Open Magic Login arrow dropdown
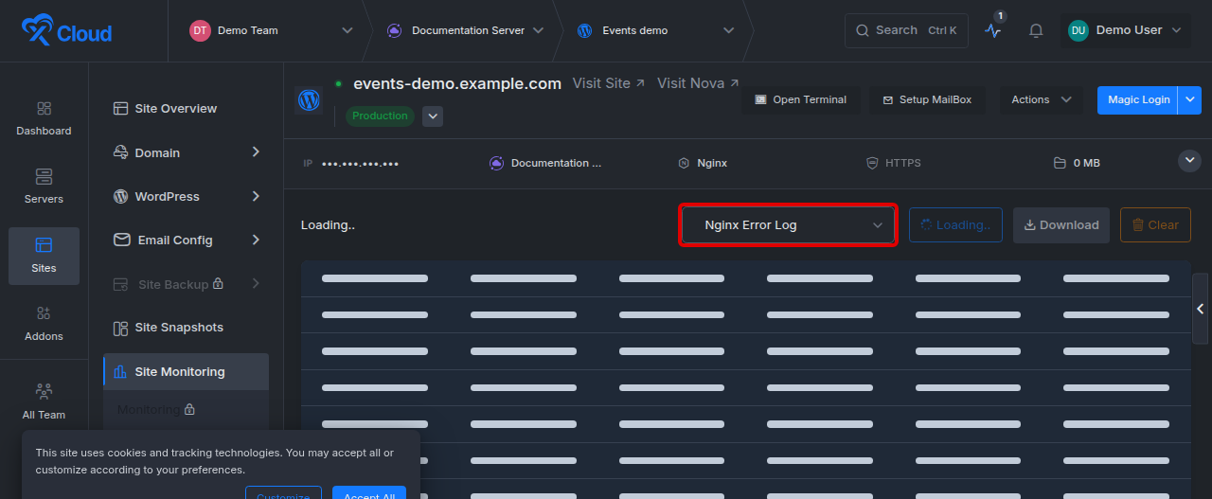1212x499 pixels. [x=1189, y=99]
